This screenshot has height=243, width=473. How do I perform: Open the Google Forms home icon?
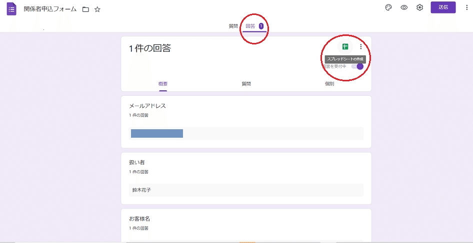11,9
